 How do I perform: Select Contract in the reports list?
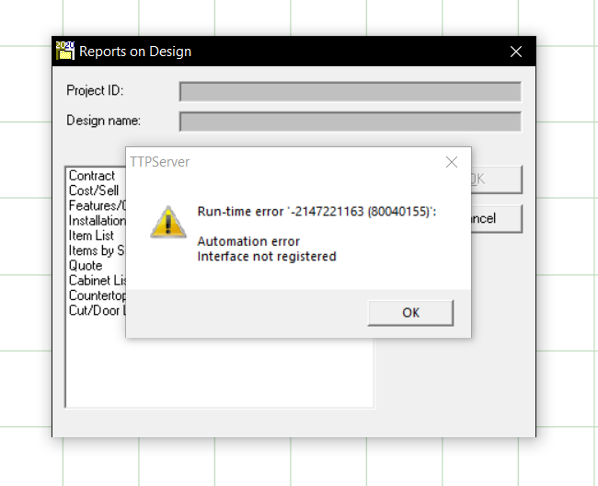[92, 176]
